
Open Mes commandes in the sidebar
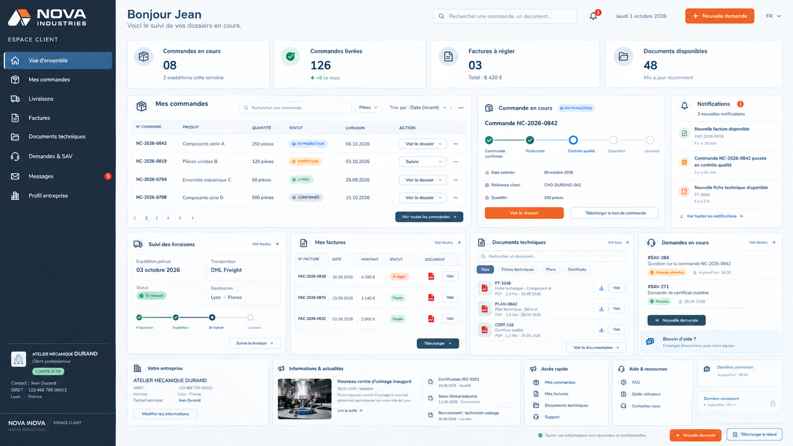[x=58, y=80]
